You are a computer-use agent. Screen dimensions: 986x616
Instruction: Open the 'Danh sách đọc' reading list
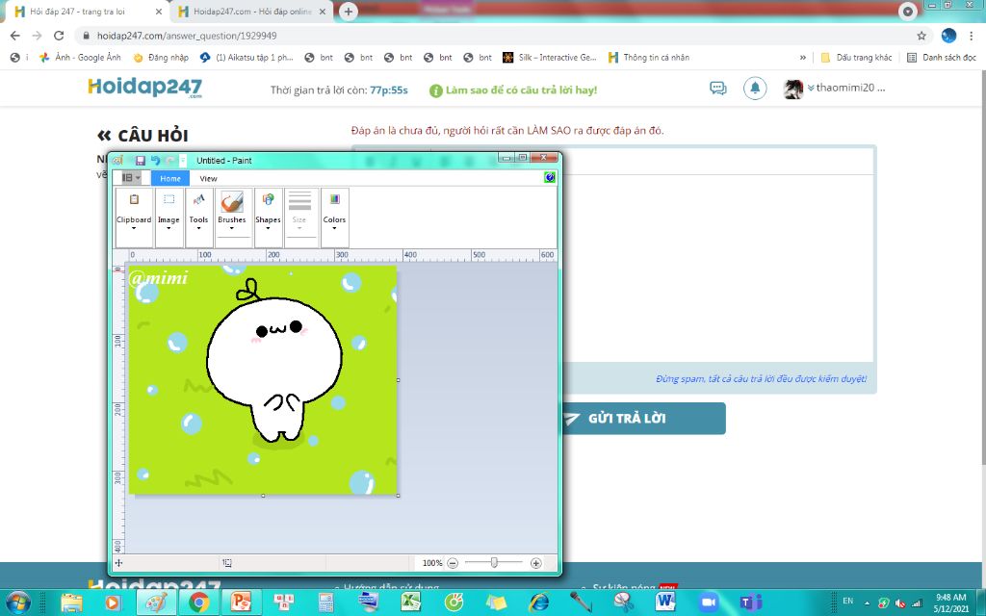942,57
